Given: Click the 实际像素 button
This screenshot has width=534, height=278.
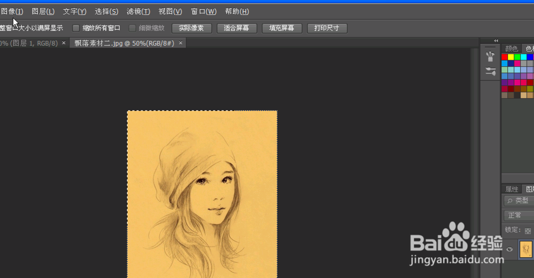Looking at the screenshot, I should tap(191, 28).
